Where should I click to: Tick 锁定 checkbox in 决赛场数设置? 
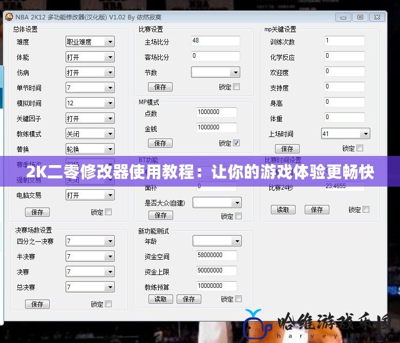(109, 304)
